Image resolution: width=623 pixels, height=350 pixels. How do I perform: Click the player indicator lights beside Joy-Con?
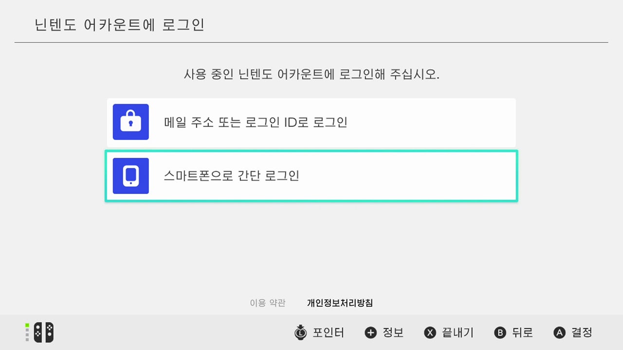point(27,332)
